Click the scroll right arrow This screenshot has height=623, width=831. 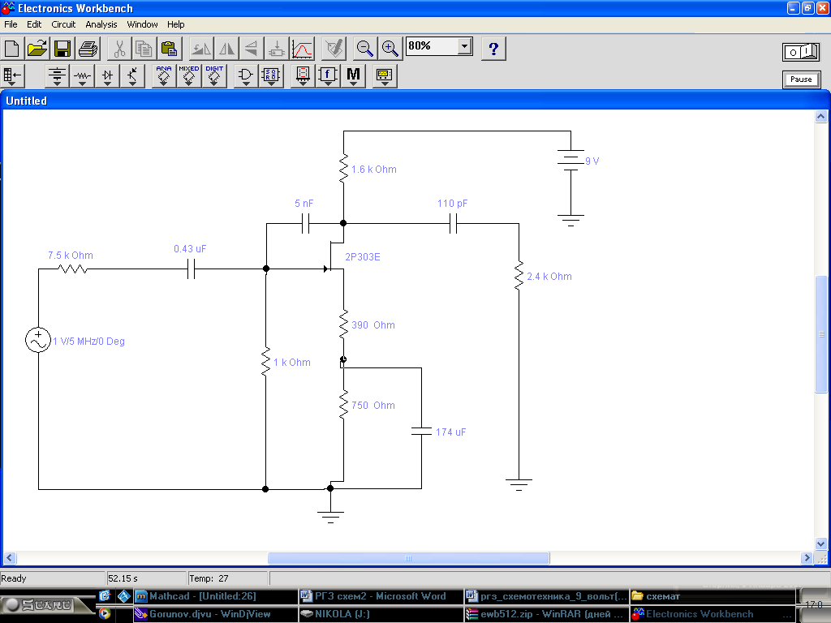(807, 558)
